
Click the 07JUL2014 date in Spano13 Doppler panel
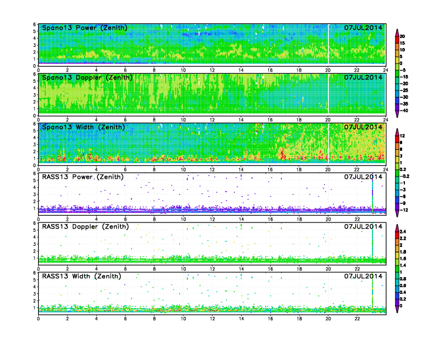[363, 77]
